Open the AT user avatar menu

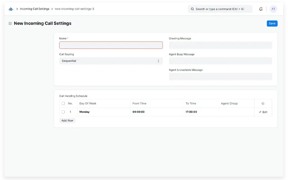(273, 9)
